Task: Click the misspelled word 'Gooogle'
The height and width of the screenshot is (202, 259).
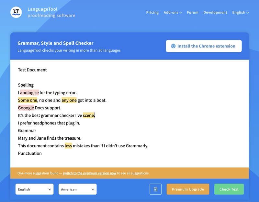Action: [x=26, y=108]
